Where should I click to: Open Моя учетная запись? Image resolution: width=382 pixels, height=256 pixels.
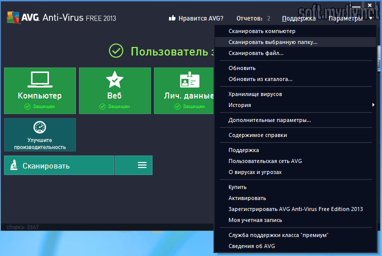[295, 220]
